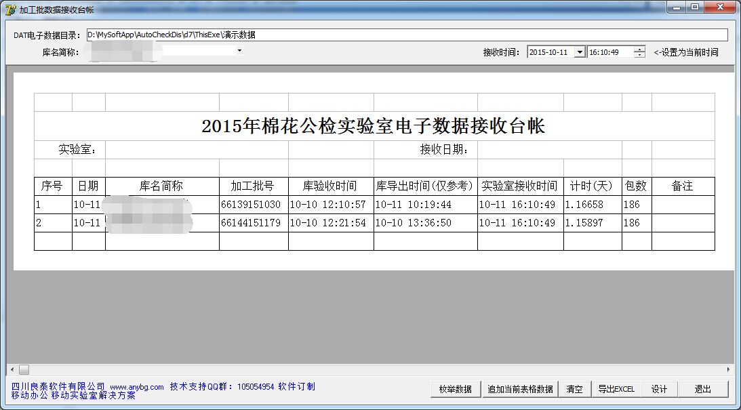
Task: Open the 库名简称 dropdown list
Action: point(239,52)
